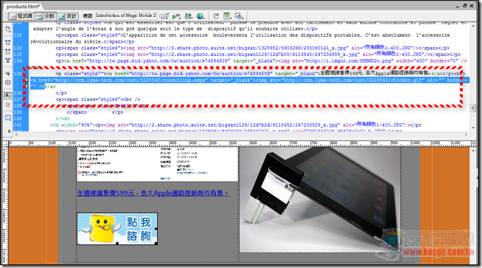Viewport: 482px width, 268px height.
Task: Preview page using the globe browser icon
Action: click(x=200, y=16)
